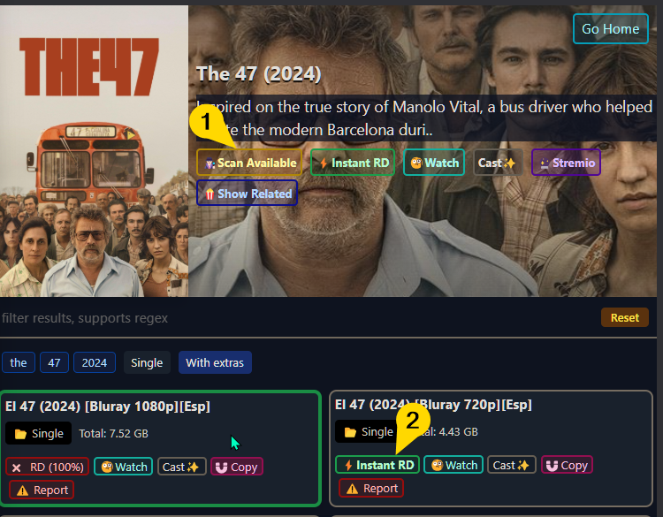The height and width of the screenshot is (517, 663).
Task: Click Cast on the 1080p result
Action: 182,467
